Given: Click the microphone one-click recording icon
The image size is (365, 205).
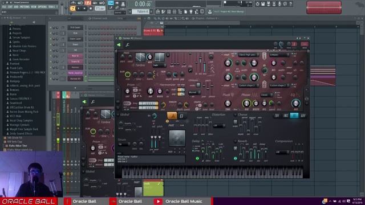Looking at the screenshot, I should tap(279, 4).
